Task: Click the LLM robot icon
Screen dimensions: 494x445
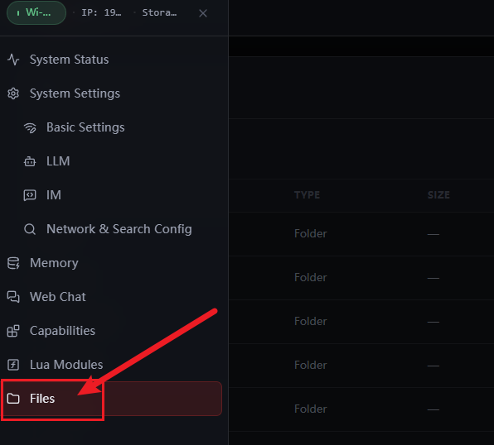Action: [x=30, y=161]
